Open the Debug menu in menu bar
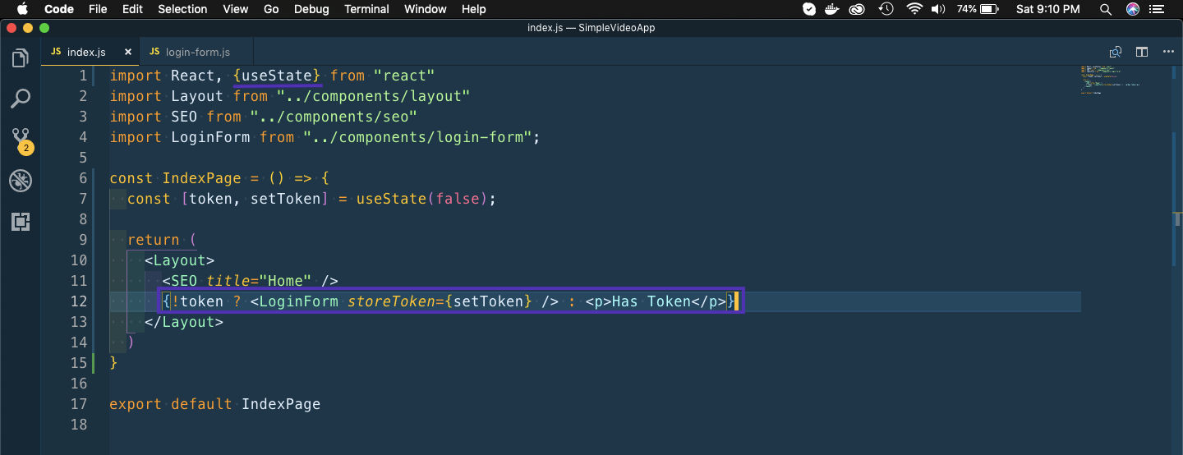 pyautogui.click(x=311, y=9)
